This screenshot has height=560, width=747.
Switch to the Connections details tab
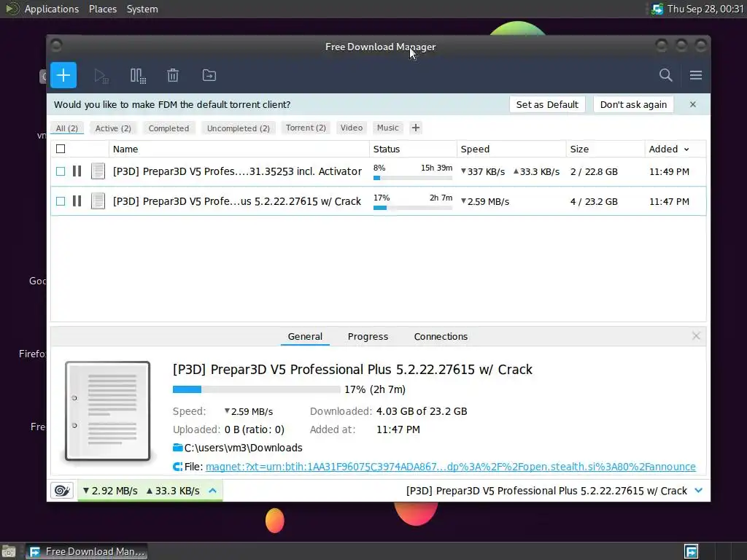pyautogui.click(x=441, y=336)
